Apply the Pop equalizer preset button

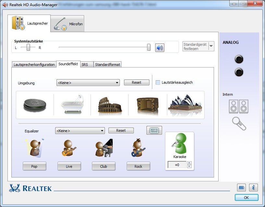click(x=34, y=166)
